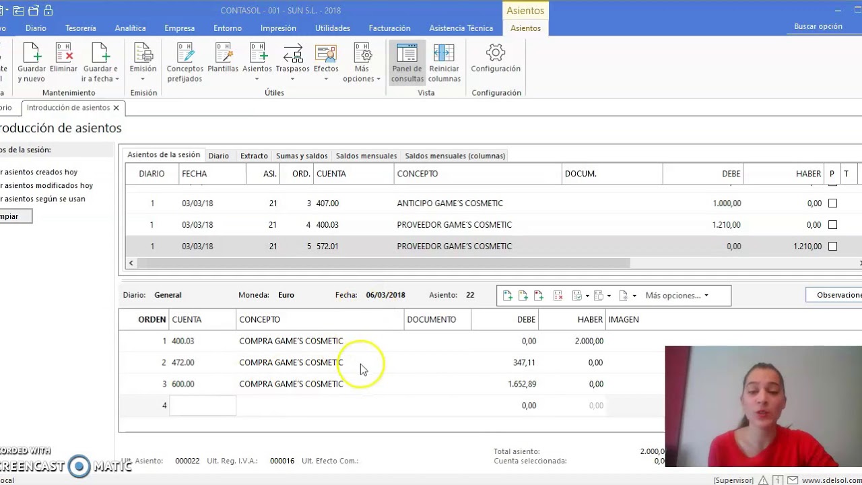Click the Observaciones button

coord(835,295)
